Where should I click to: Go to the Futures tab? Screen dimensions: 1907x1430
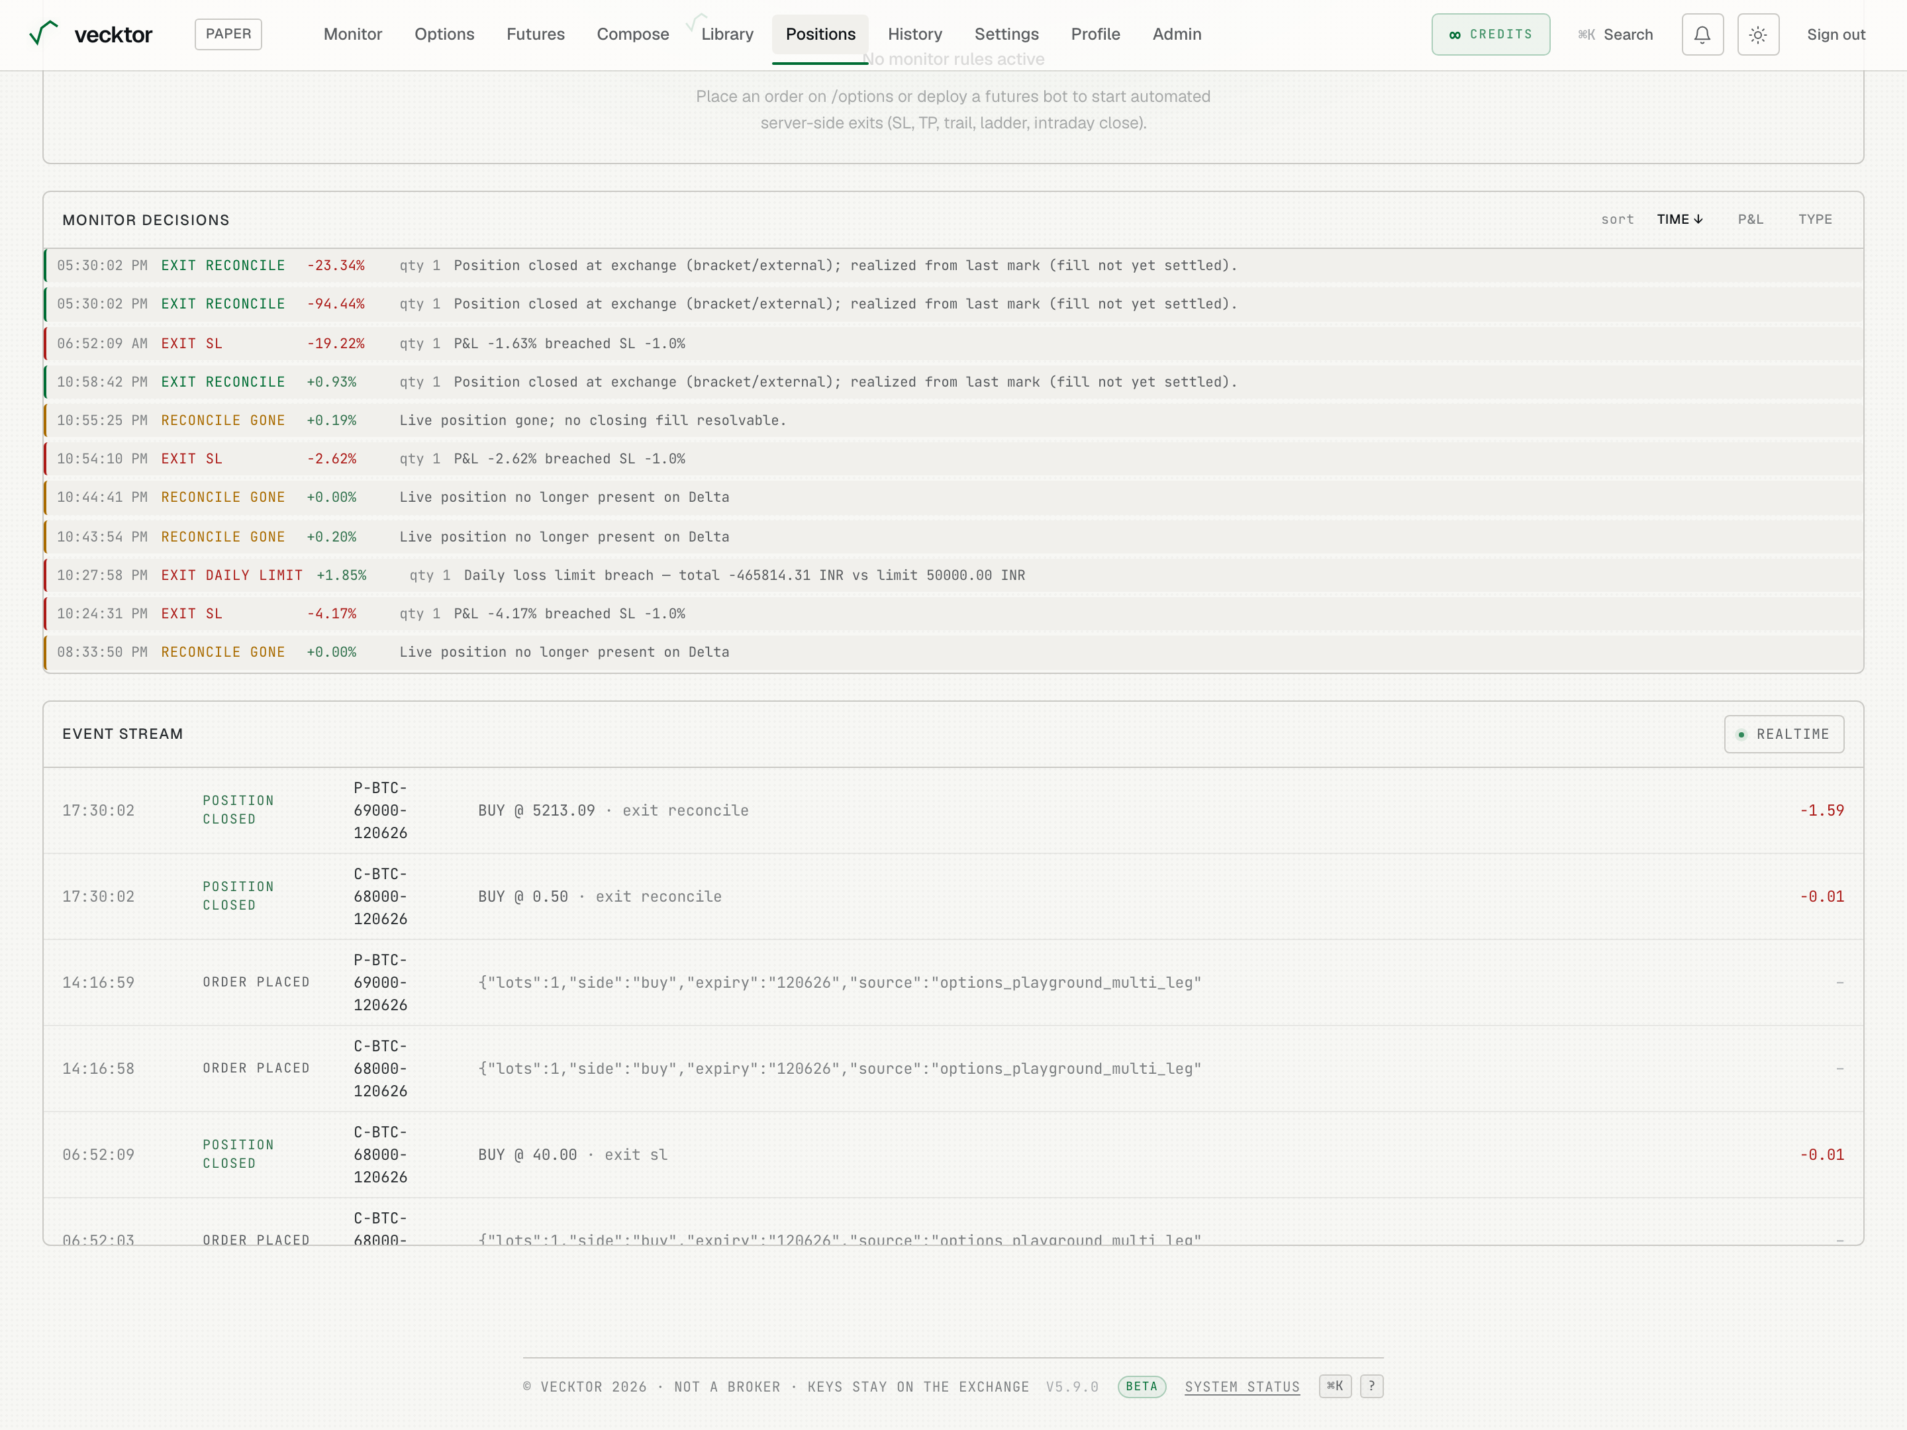pos(536,34)
